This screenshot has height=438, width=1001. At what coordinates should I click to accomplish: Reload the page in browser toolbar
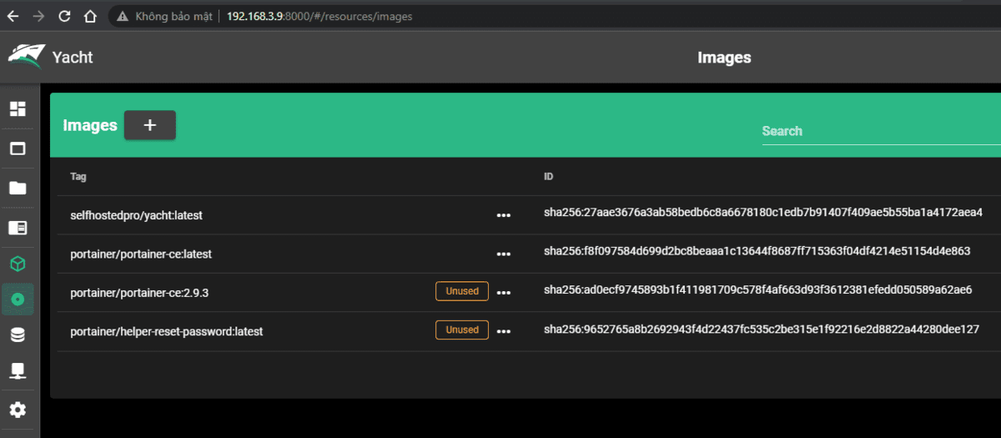65,17
